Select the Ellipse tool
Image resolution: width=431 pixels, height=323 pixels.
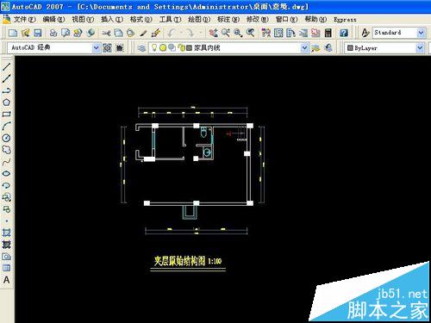click(x=6, y=173)
